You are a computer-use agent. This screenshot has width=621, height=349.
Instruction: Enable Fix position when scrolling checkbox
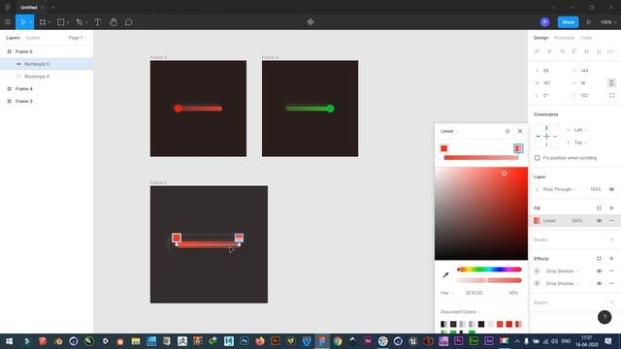pyautogui.click(x=537, y=158)
